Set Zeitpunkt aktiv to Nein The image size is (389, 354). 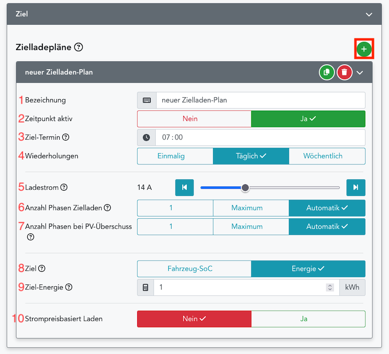coord(194,119)
